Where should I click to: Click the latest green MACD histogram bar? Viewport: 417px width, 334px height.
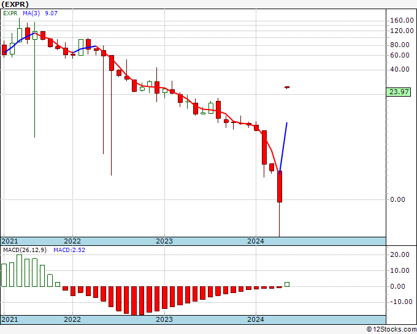(287, 284)
